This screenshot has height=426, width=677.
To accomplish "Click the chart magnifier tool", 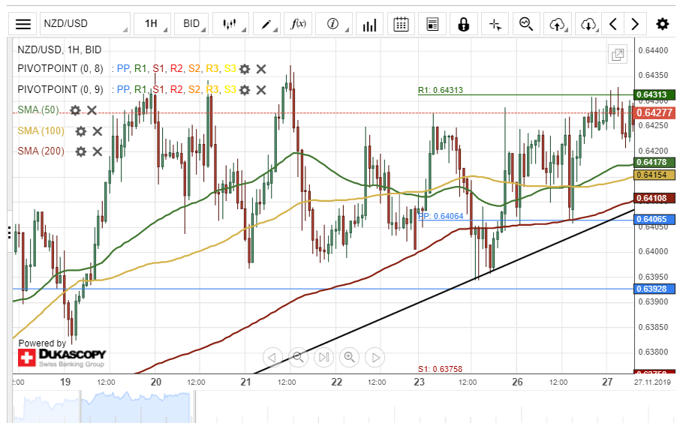I will [x=526, y=24].
